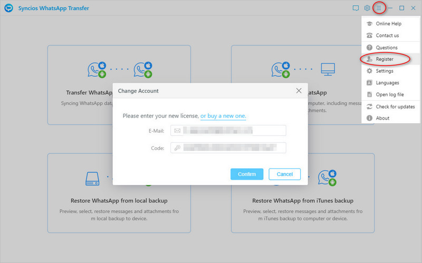Viewport: 422px width, 263px height.
Task: Open the gear settings icon in title bar
Action: (x=367, y=8)
